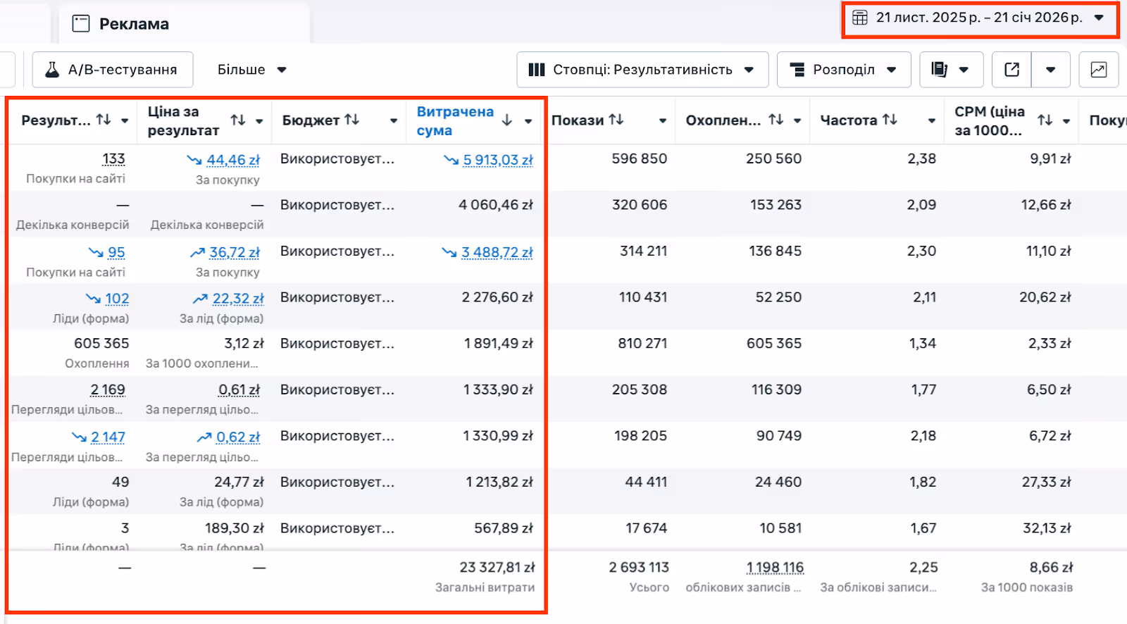Image resolution: width=1127 pixels, height=624 pixels.
Task: Click the Витрачена сума column header
Action: tap(455, 121)
